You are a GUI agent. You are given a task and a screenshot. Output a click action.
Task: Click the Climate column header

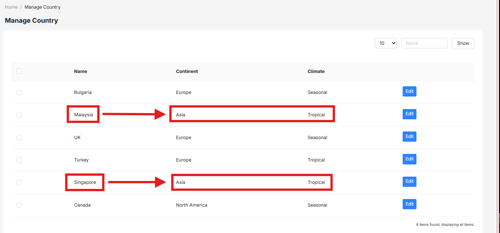(x=316, y=72)
